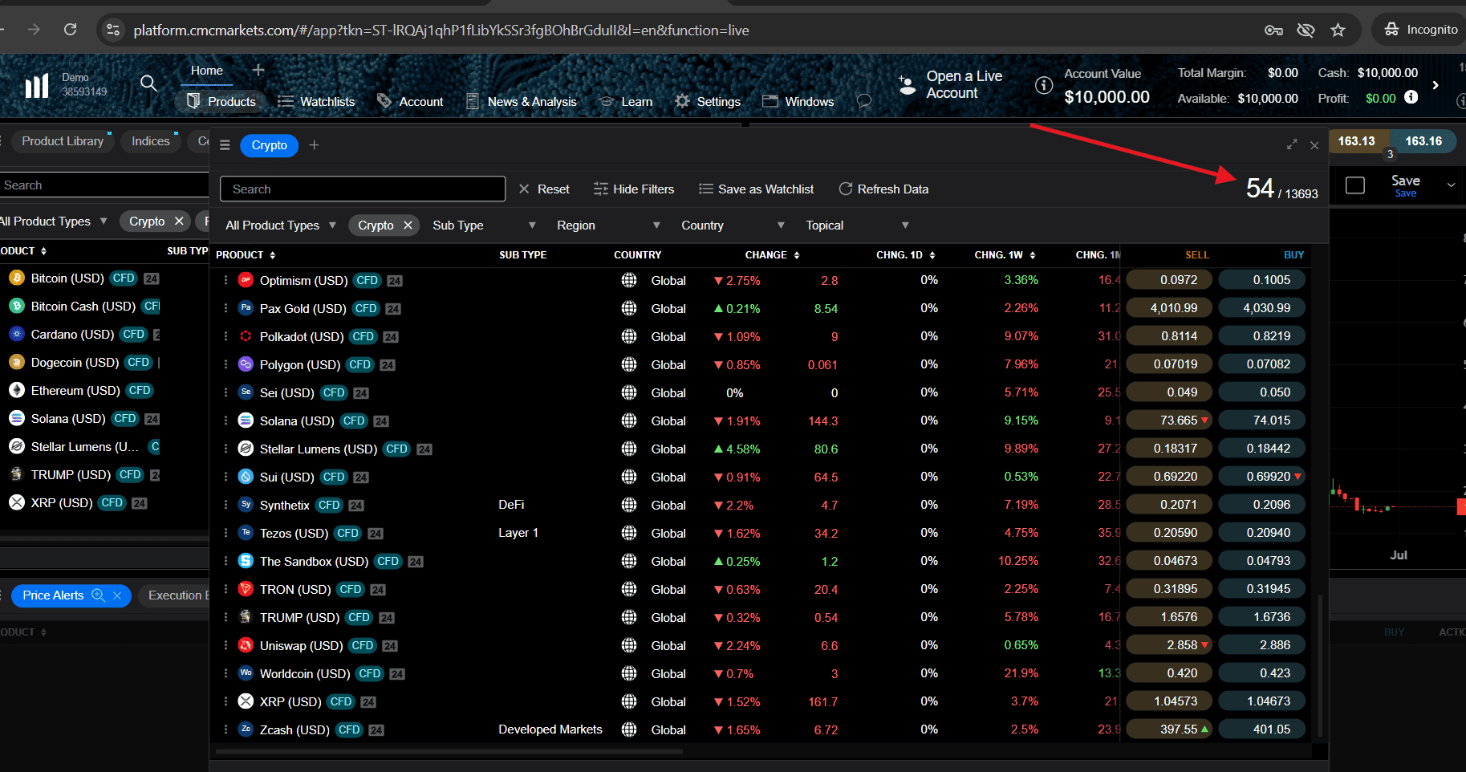Add new workspace tab with plus icon
The image size is (1466, 772).
point(258,71)
